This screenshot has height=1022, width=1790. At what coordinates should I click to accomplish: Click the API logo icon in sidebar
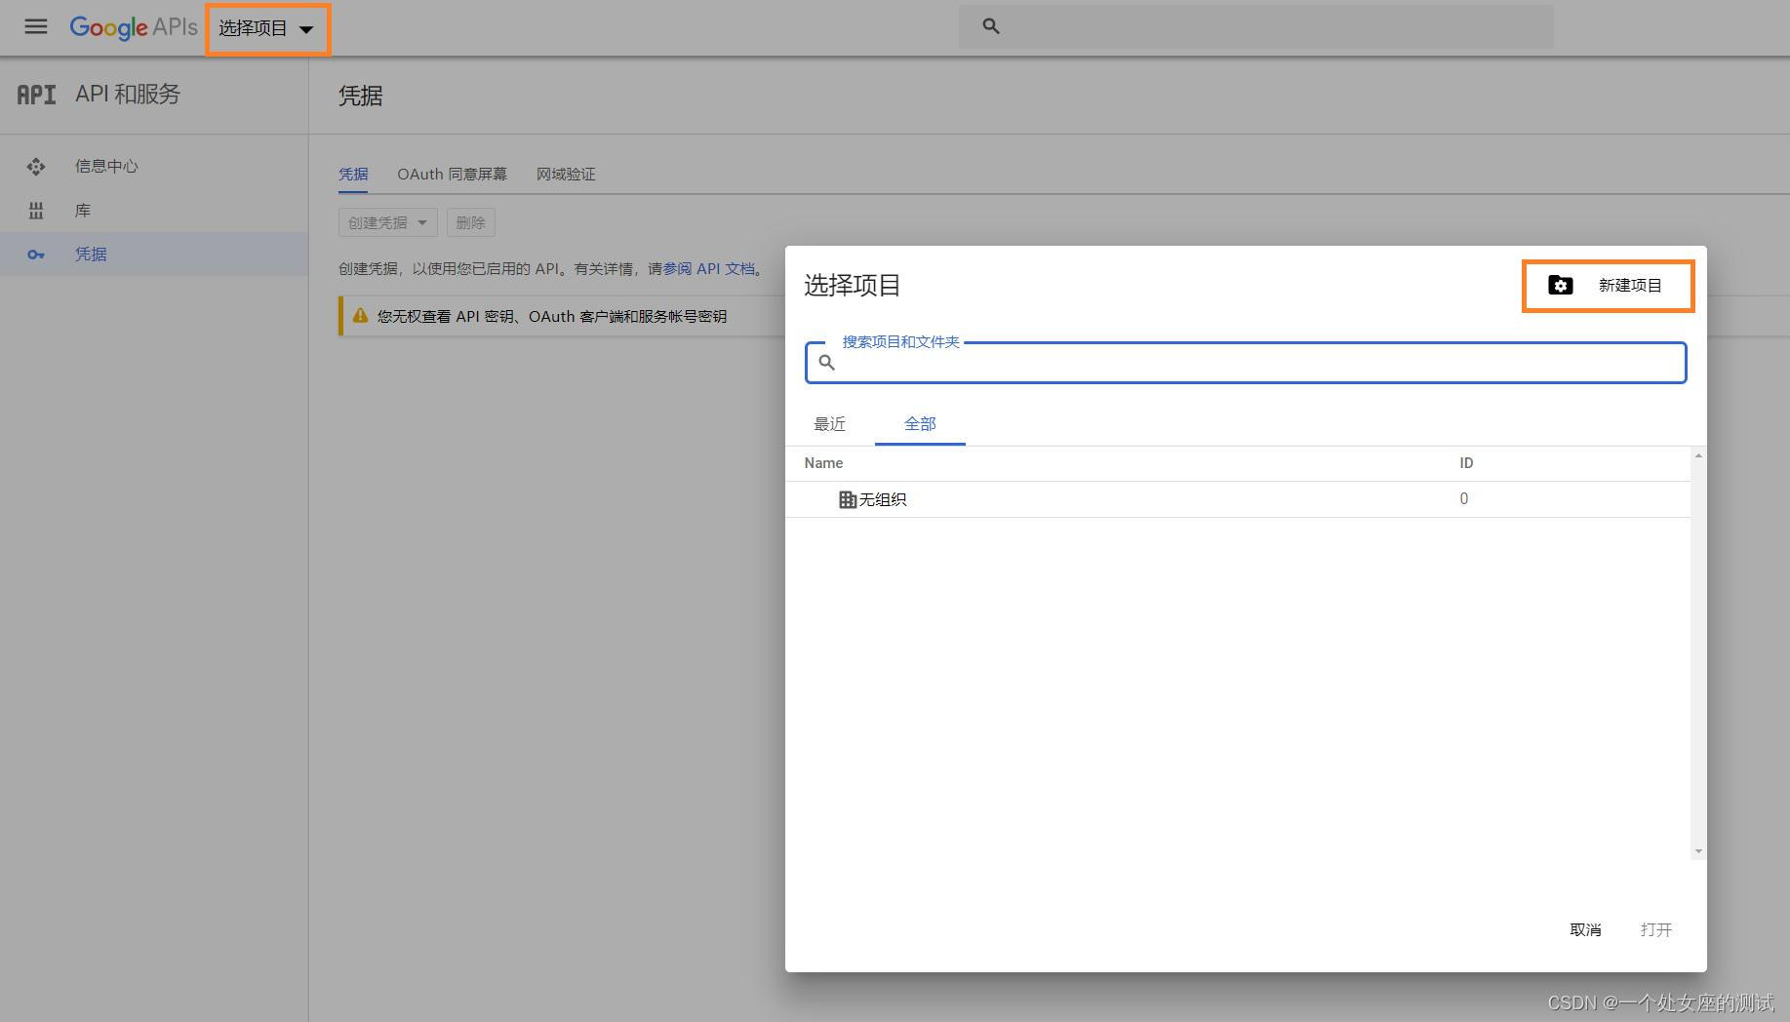(37, 95)
